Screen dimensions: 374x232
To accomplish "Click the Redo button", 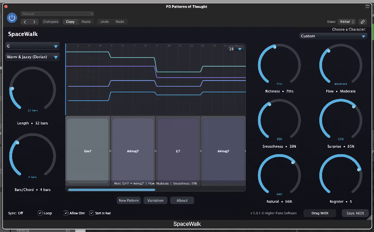I will tap(120, 21).
